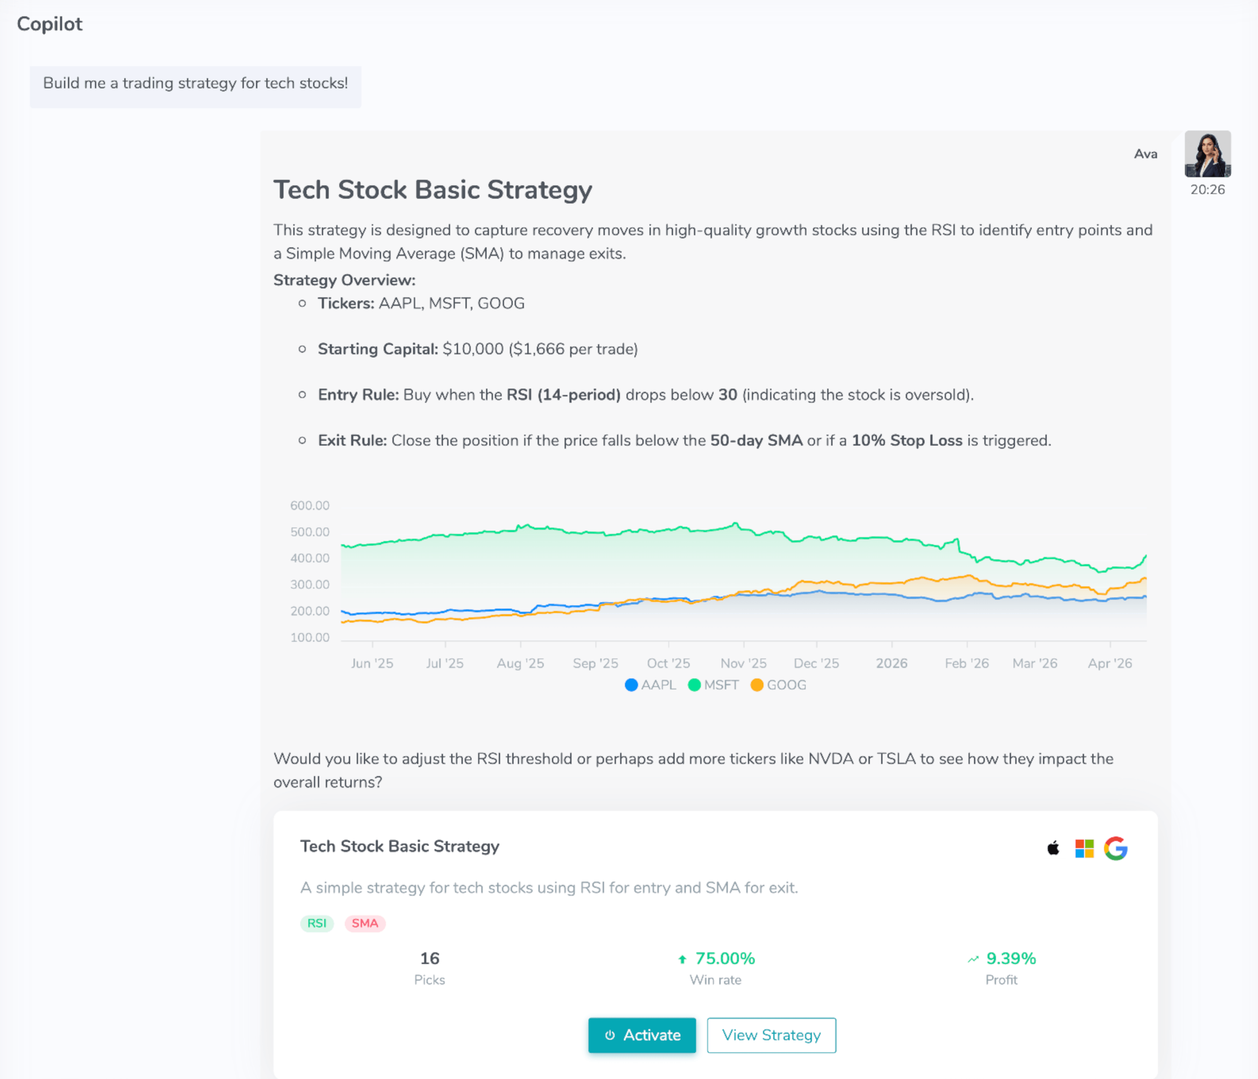Click the SMA indicator tag
This screenshot has width=1258, height=1079.
(x=365, y=923)
